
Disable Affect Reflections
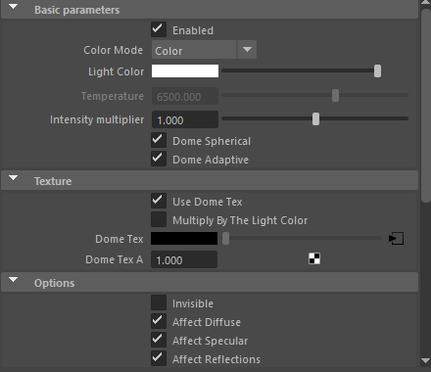pyautogui.click(x=159, y=358)
